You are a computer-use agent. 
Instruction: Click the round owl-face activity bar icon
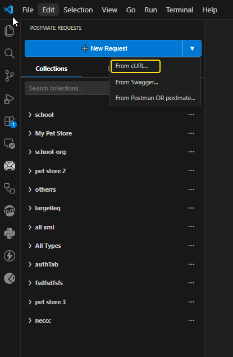(x=10, y=211)
